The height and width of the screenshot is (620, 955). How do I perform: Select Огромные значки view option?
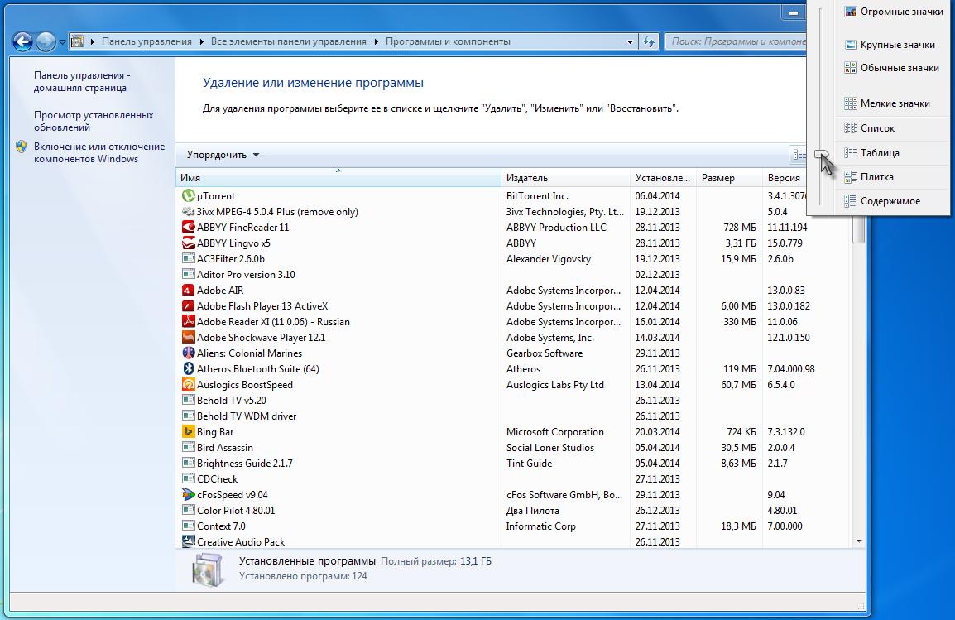pos(901,12)
